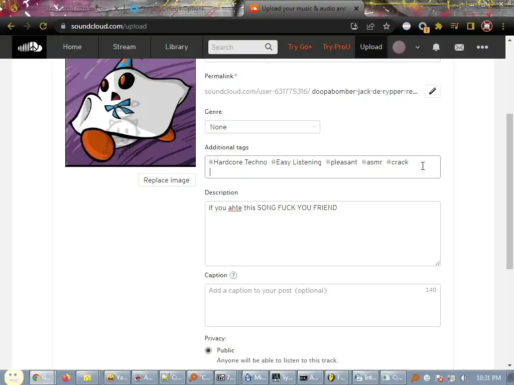Click the Replace image button
This screenshot has width=514, height=385.
tap(167, 180)
